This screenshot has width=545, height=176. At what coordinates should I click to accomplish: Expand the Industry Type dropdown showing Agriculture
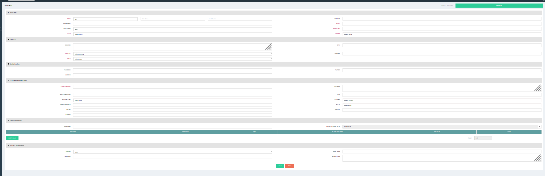tap(173, 100)
